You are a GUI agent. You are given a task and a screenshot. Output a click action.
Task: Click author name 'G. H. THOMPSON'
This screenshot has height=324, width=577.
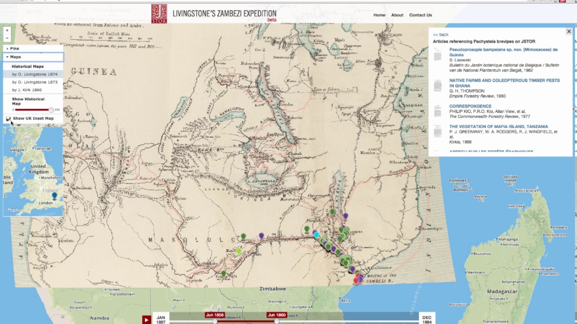coord(467,91)
